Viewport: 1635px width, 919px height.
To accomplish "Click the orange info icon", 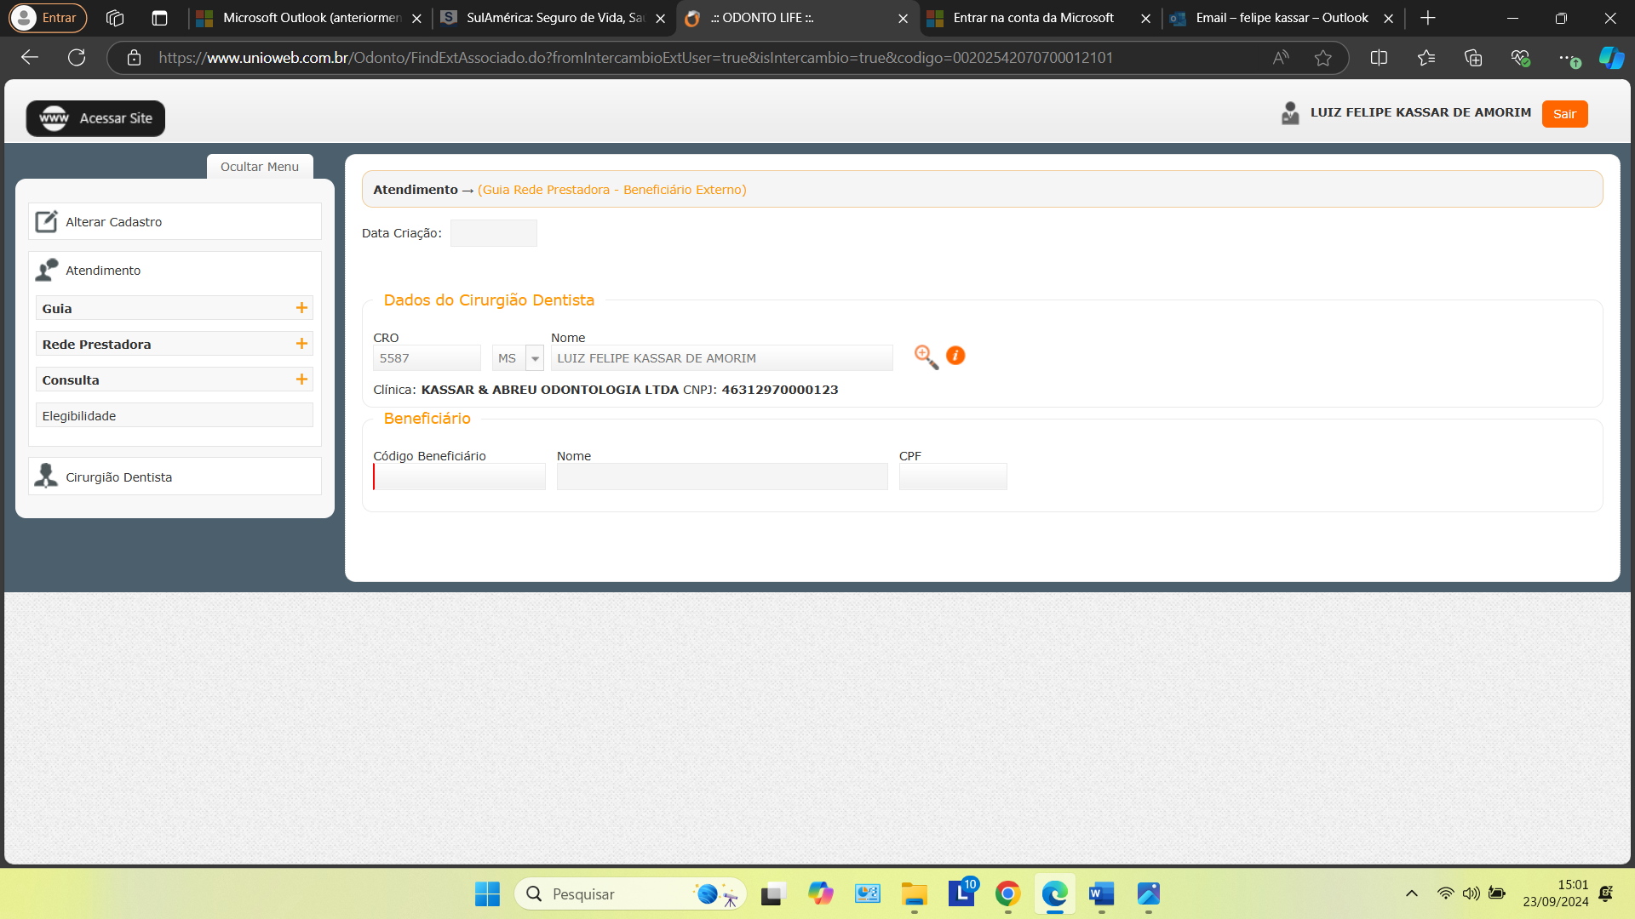I will 955,356.
